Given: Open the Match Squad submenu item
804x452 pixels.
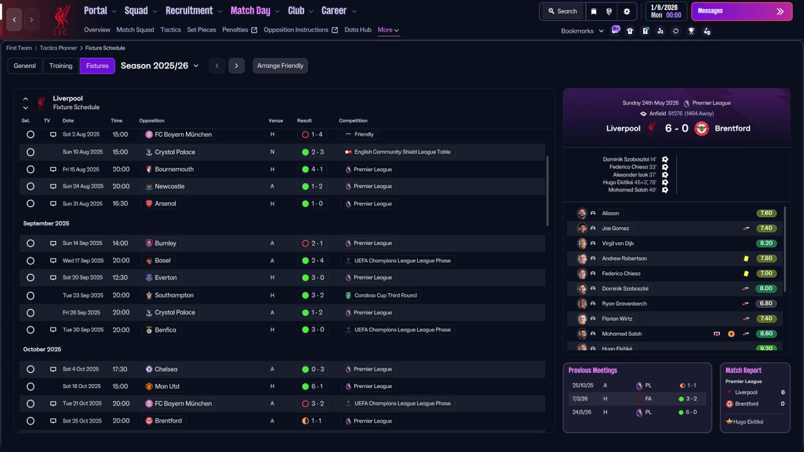Looking at the screenshot, I should pyautogui.click(x=135, y=30).
